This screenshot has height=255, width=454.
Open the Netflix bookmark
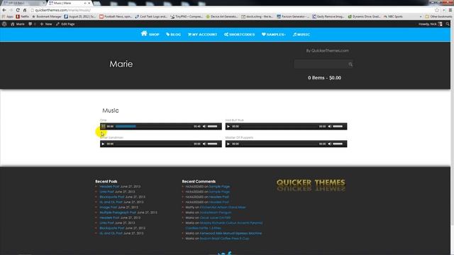tap(23, 16)
